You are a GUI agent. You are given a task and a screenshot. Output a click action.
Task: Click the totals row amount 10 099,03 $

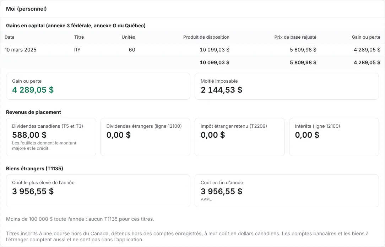click(x=215, y=62)
